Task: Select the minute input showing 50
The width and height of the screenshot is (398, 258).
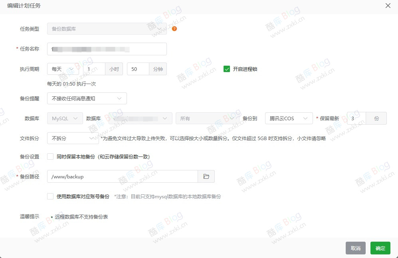Action: pyautogui.click(x=138, y=68)
